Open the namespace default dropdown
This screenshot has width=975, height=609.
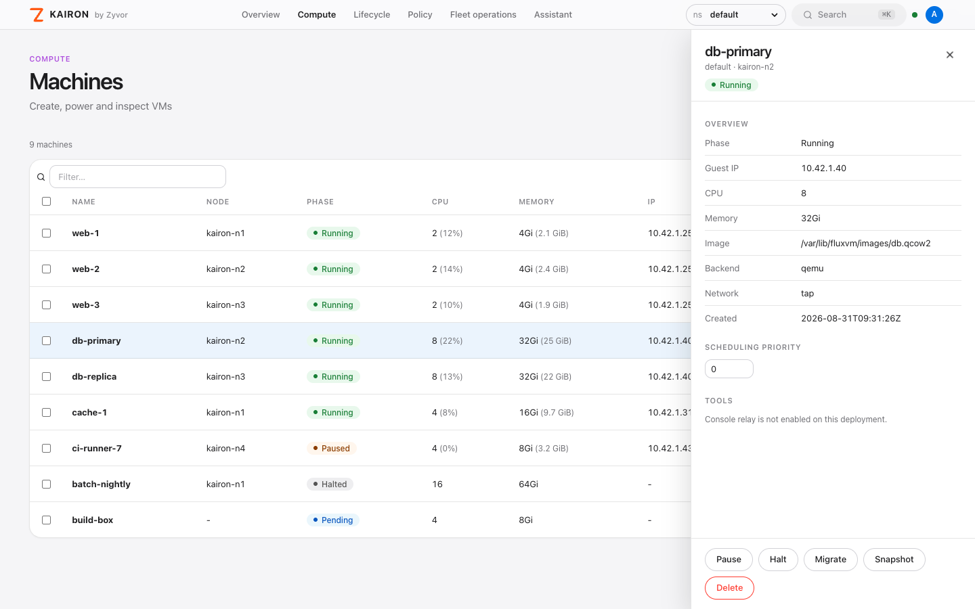[x=736, y=15]
